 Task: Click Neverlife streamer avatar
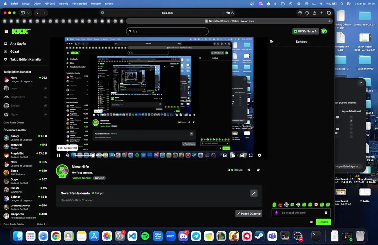point(62,171)
